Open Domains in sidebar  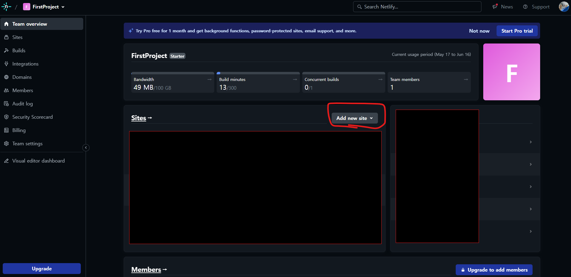coord(42,77)
